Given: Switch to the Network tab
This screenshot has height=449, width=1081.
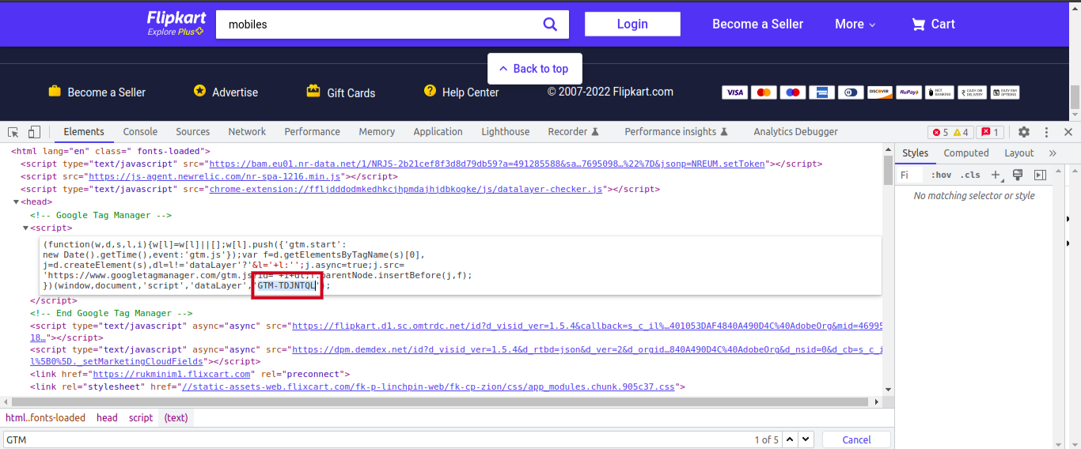Looking at the screenshot, I should 247,132.
